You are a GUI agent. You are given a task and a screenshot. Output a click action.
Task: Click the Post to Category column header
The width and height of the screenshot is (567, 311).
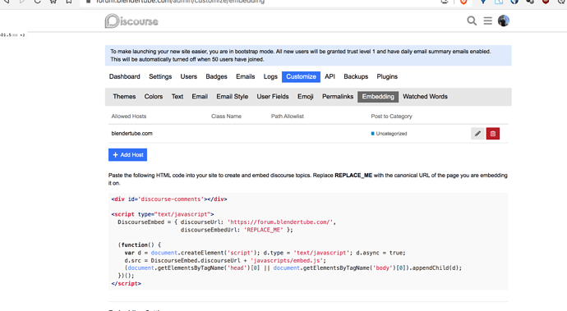(391, 117)
